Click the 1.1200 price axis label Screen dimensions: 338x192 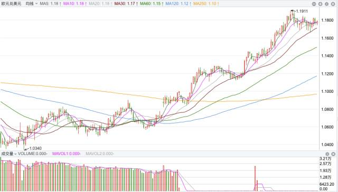[x=327, y=74]
